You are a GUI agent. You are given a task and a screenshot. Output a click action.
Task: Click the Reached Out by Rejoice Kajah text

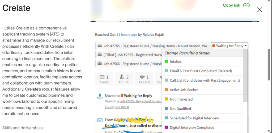[x=129, y=35]
